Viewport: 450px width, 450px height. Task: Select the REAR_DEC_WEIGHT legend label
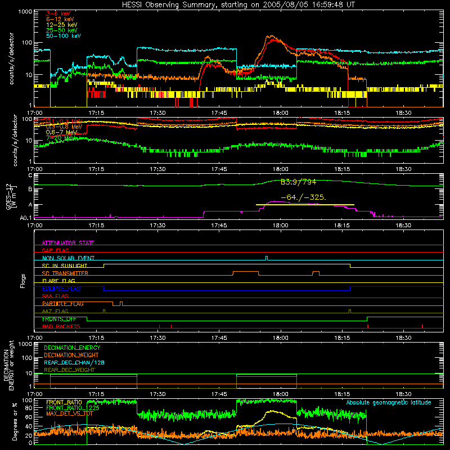(69, 370)
